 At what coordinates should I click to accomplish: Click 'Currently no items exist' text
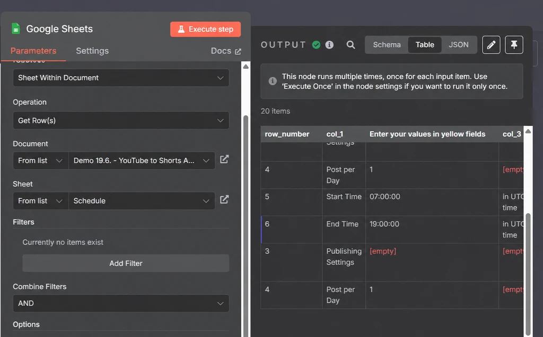pos(63,242)
